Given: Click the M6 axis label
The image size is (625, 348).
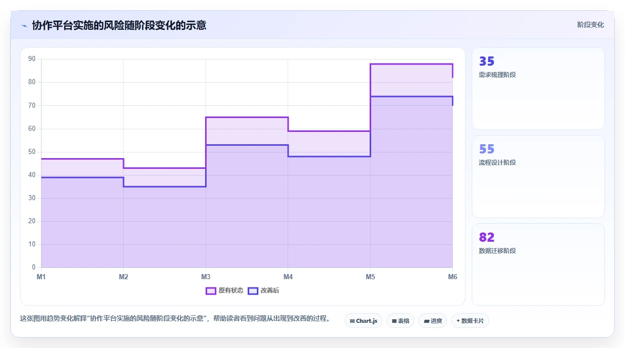Looking at the screenshot, I should [x=452, y=277].
